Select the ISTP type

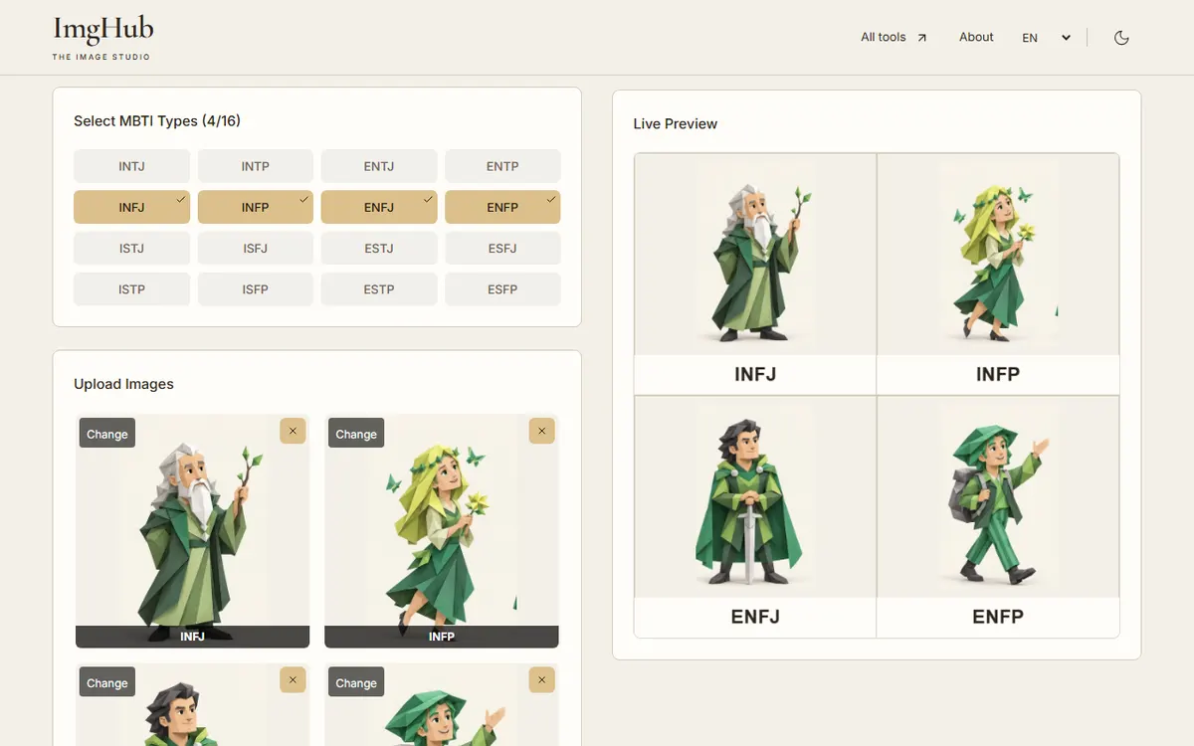click(x=131, y=289)
